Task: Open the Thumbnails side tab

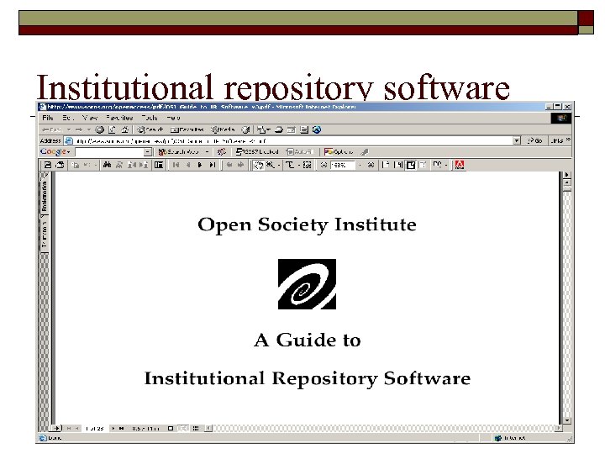Action: [x=45, y=234]
